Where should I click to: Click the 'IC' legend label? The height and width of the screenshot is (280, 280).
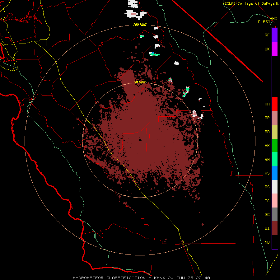pyautogui.click(x=267, y=201)
